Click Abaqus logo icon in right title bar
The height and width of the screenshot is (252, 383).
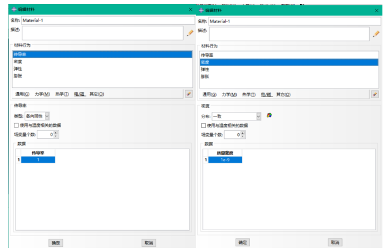tap(201, 10)
